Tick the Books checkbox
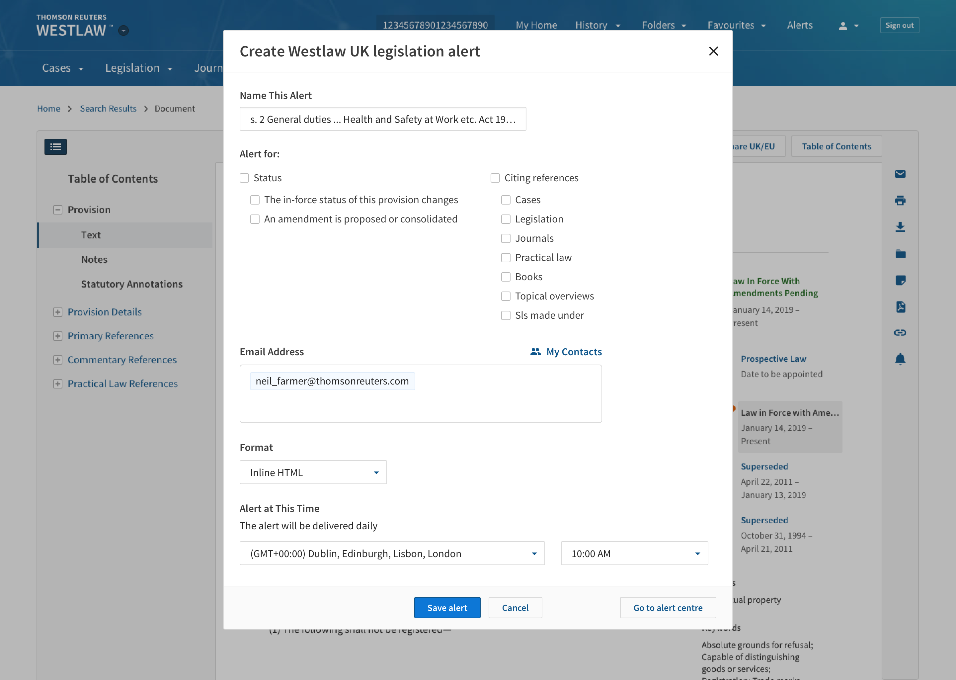This screenshot has width=956, height=680. [506, 277]
